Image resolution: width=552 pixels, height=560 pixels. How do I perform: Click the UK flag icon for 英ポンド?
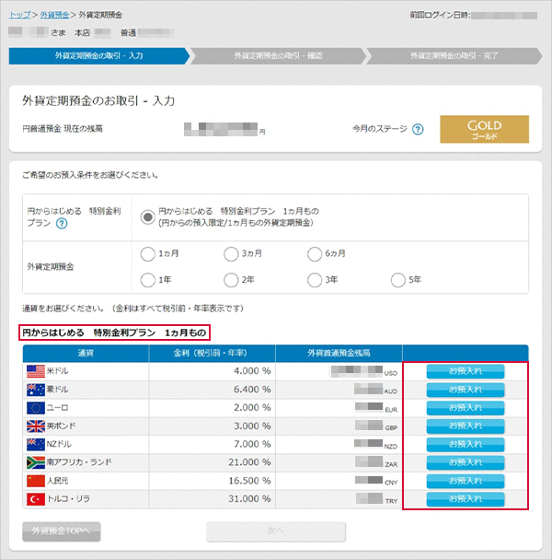click(x=36, y=426)
